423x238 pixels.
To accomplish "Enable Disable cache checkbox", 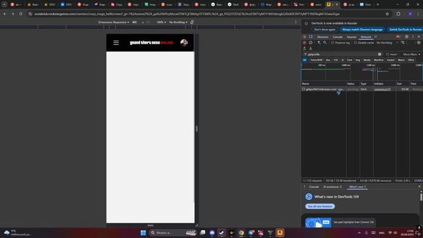I will click(x=356, y=42).
